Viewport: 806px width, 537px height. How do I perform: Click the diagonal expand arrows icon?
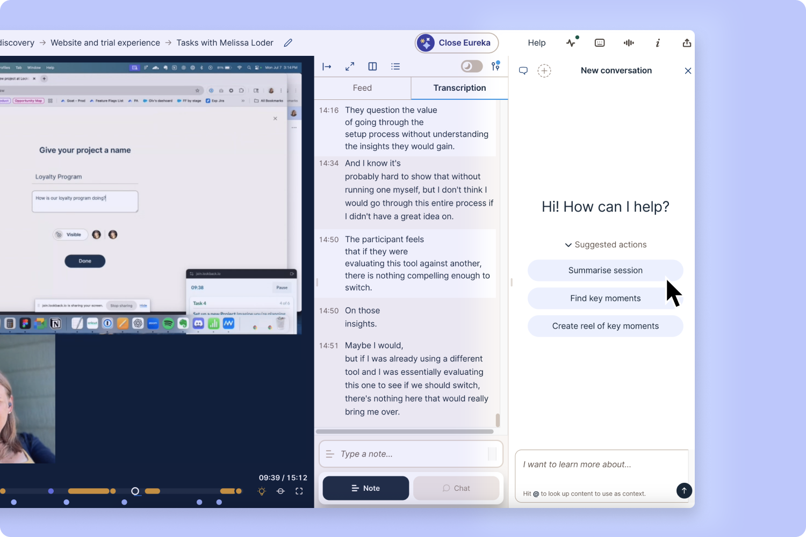[350, 67]
